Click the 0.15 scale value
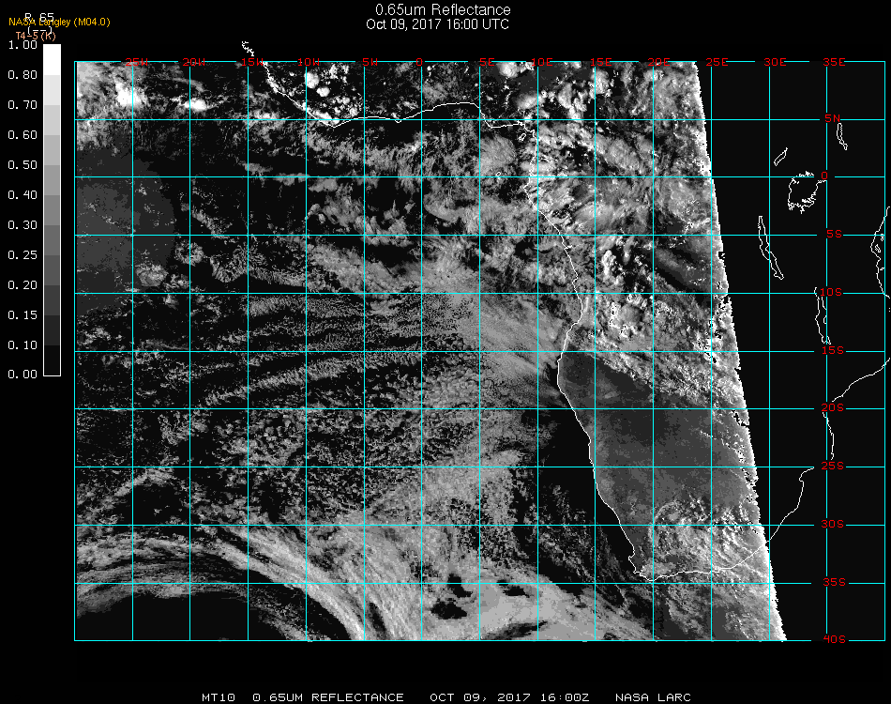Image resolution: width=891 pixels, height=704 pixels. [23, 315]
